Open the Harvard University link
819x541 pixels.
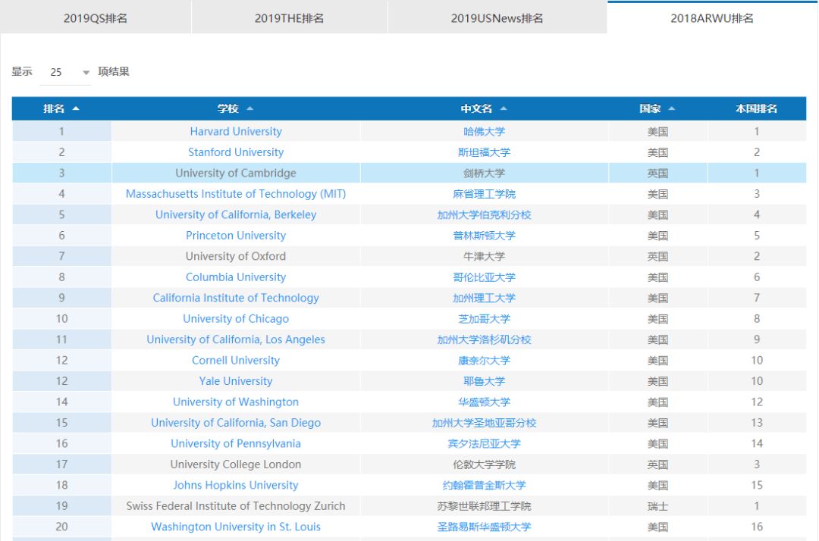point(236,132)
